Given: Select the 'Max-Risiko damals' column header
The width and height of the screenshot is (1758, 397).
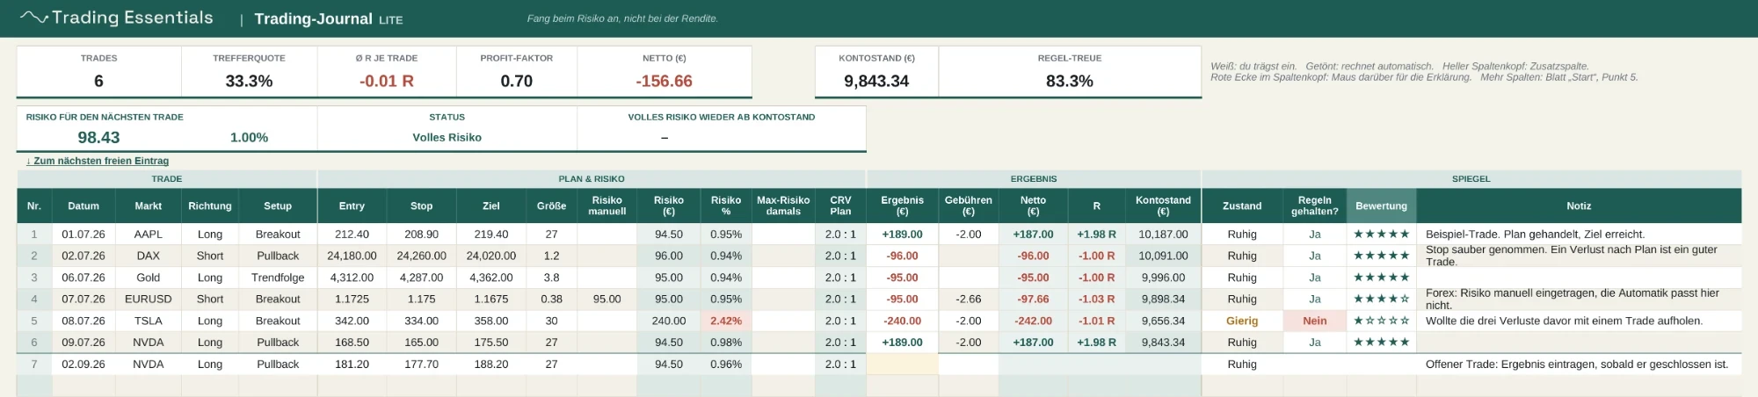Looking at the screenshot, I should point(783,206).
